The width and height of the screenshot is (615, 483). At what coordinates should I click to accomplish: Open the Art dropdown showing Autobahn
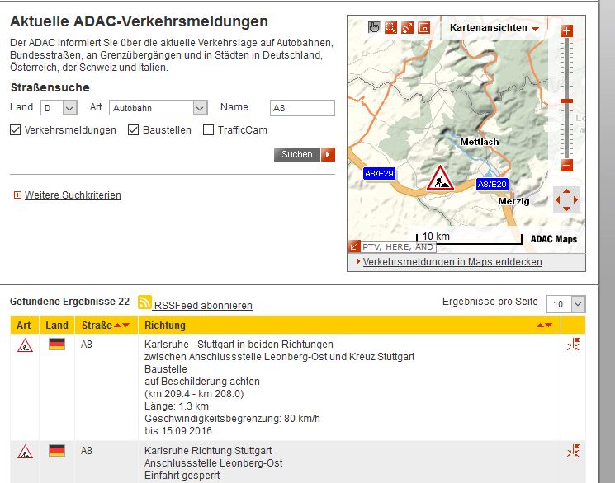[158, 108]
